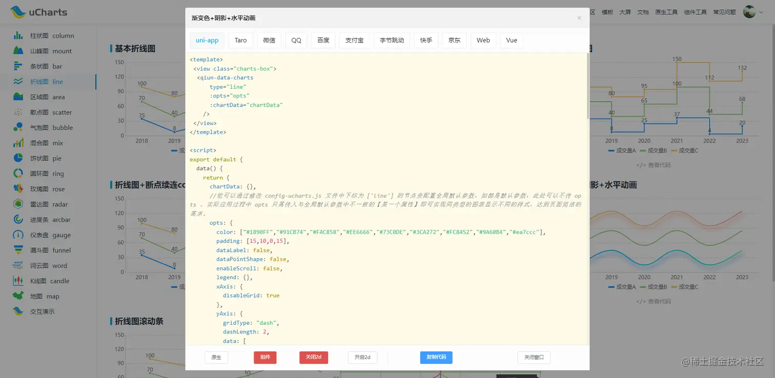Screen dimensions: 775x378
Task: Select the 关闭2d option
Action: (314, 358)
